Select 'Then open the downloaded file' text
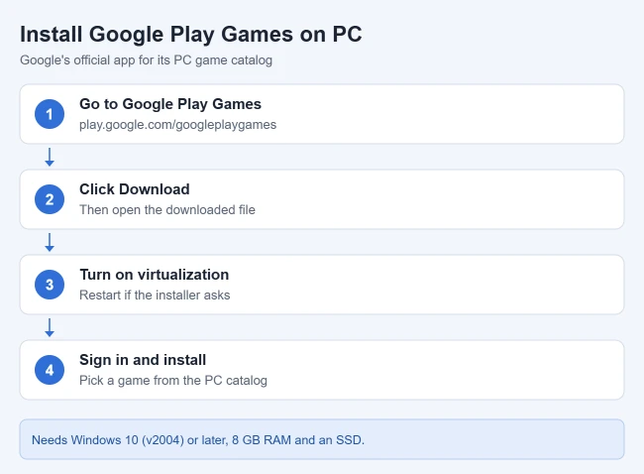The height and width of the screenshot is (474, 644). pos(167,209)
